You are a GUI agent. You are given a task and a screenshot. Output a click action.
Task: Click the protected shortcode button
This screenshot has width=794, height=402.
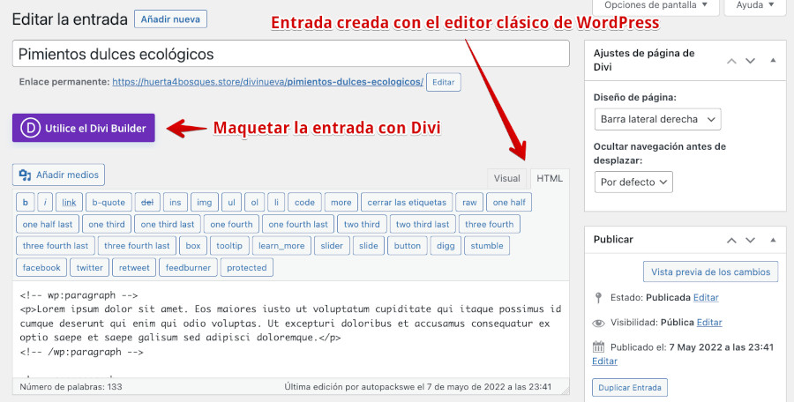[247, 268]
